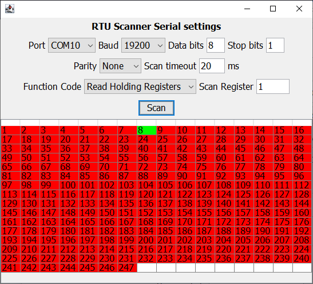Viewport: 313px width, 284px height.
Task: Click address cell 100
Action: tap(69, 185)
